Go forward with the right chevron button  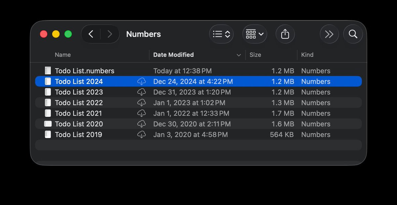click(x=110, y=34)
